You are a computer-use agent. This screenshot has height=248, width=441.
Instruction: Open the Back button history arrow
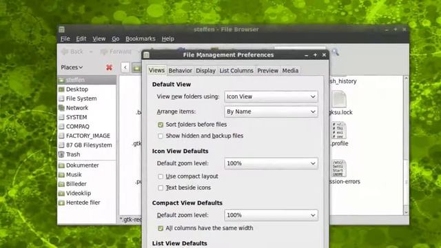[91, 52]
